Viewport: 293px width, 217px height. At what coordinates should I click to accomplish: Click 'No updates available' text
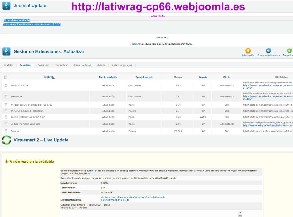[x=17, y=20]
